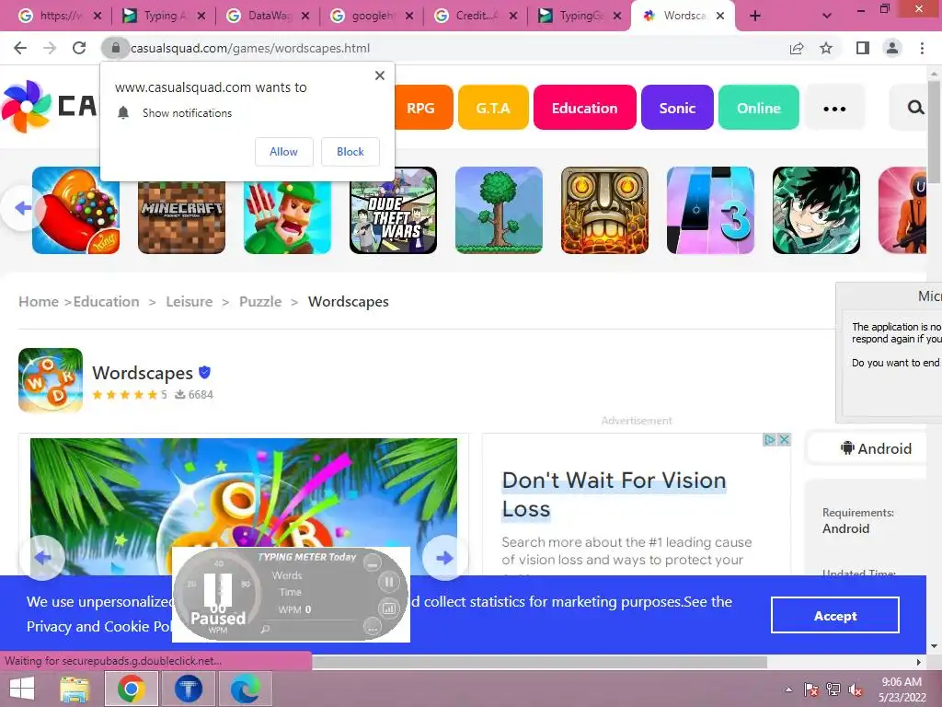Viewport: 942px width, 707px height.
Task: Open the Piano Tiles 3 game icon
Action: click(x=710, y=211)
